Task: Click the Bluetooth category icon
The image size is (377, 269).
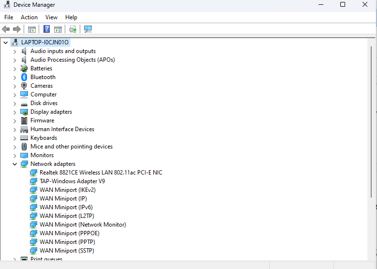Action: tap(24, 77)
